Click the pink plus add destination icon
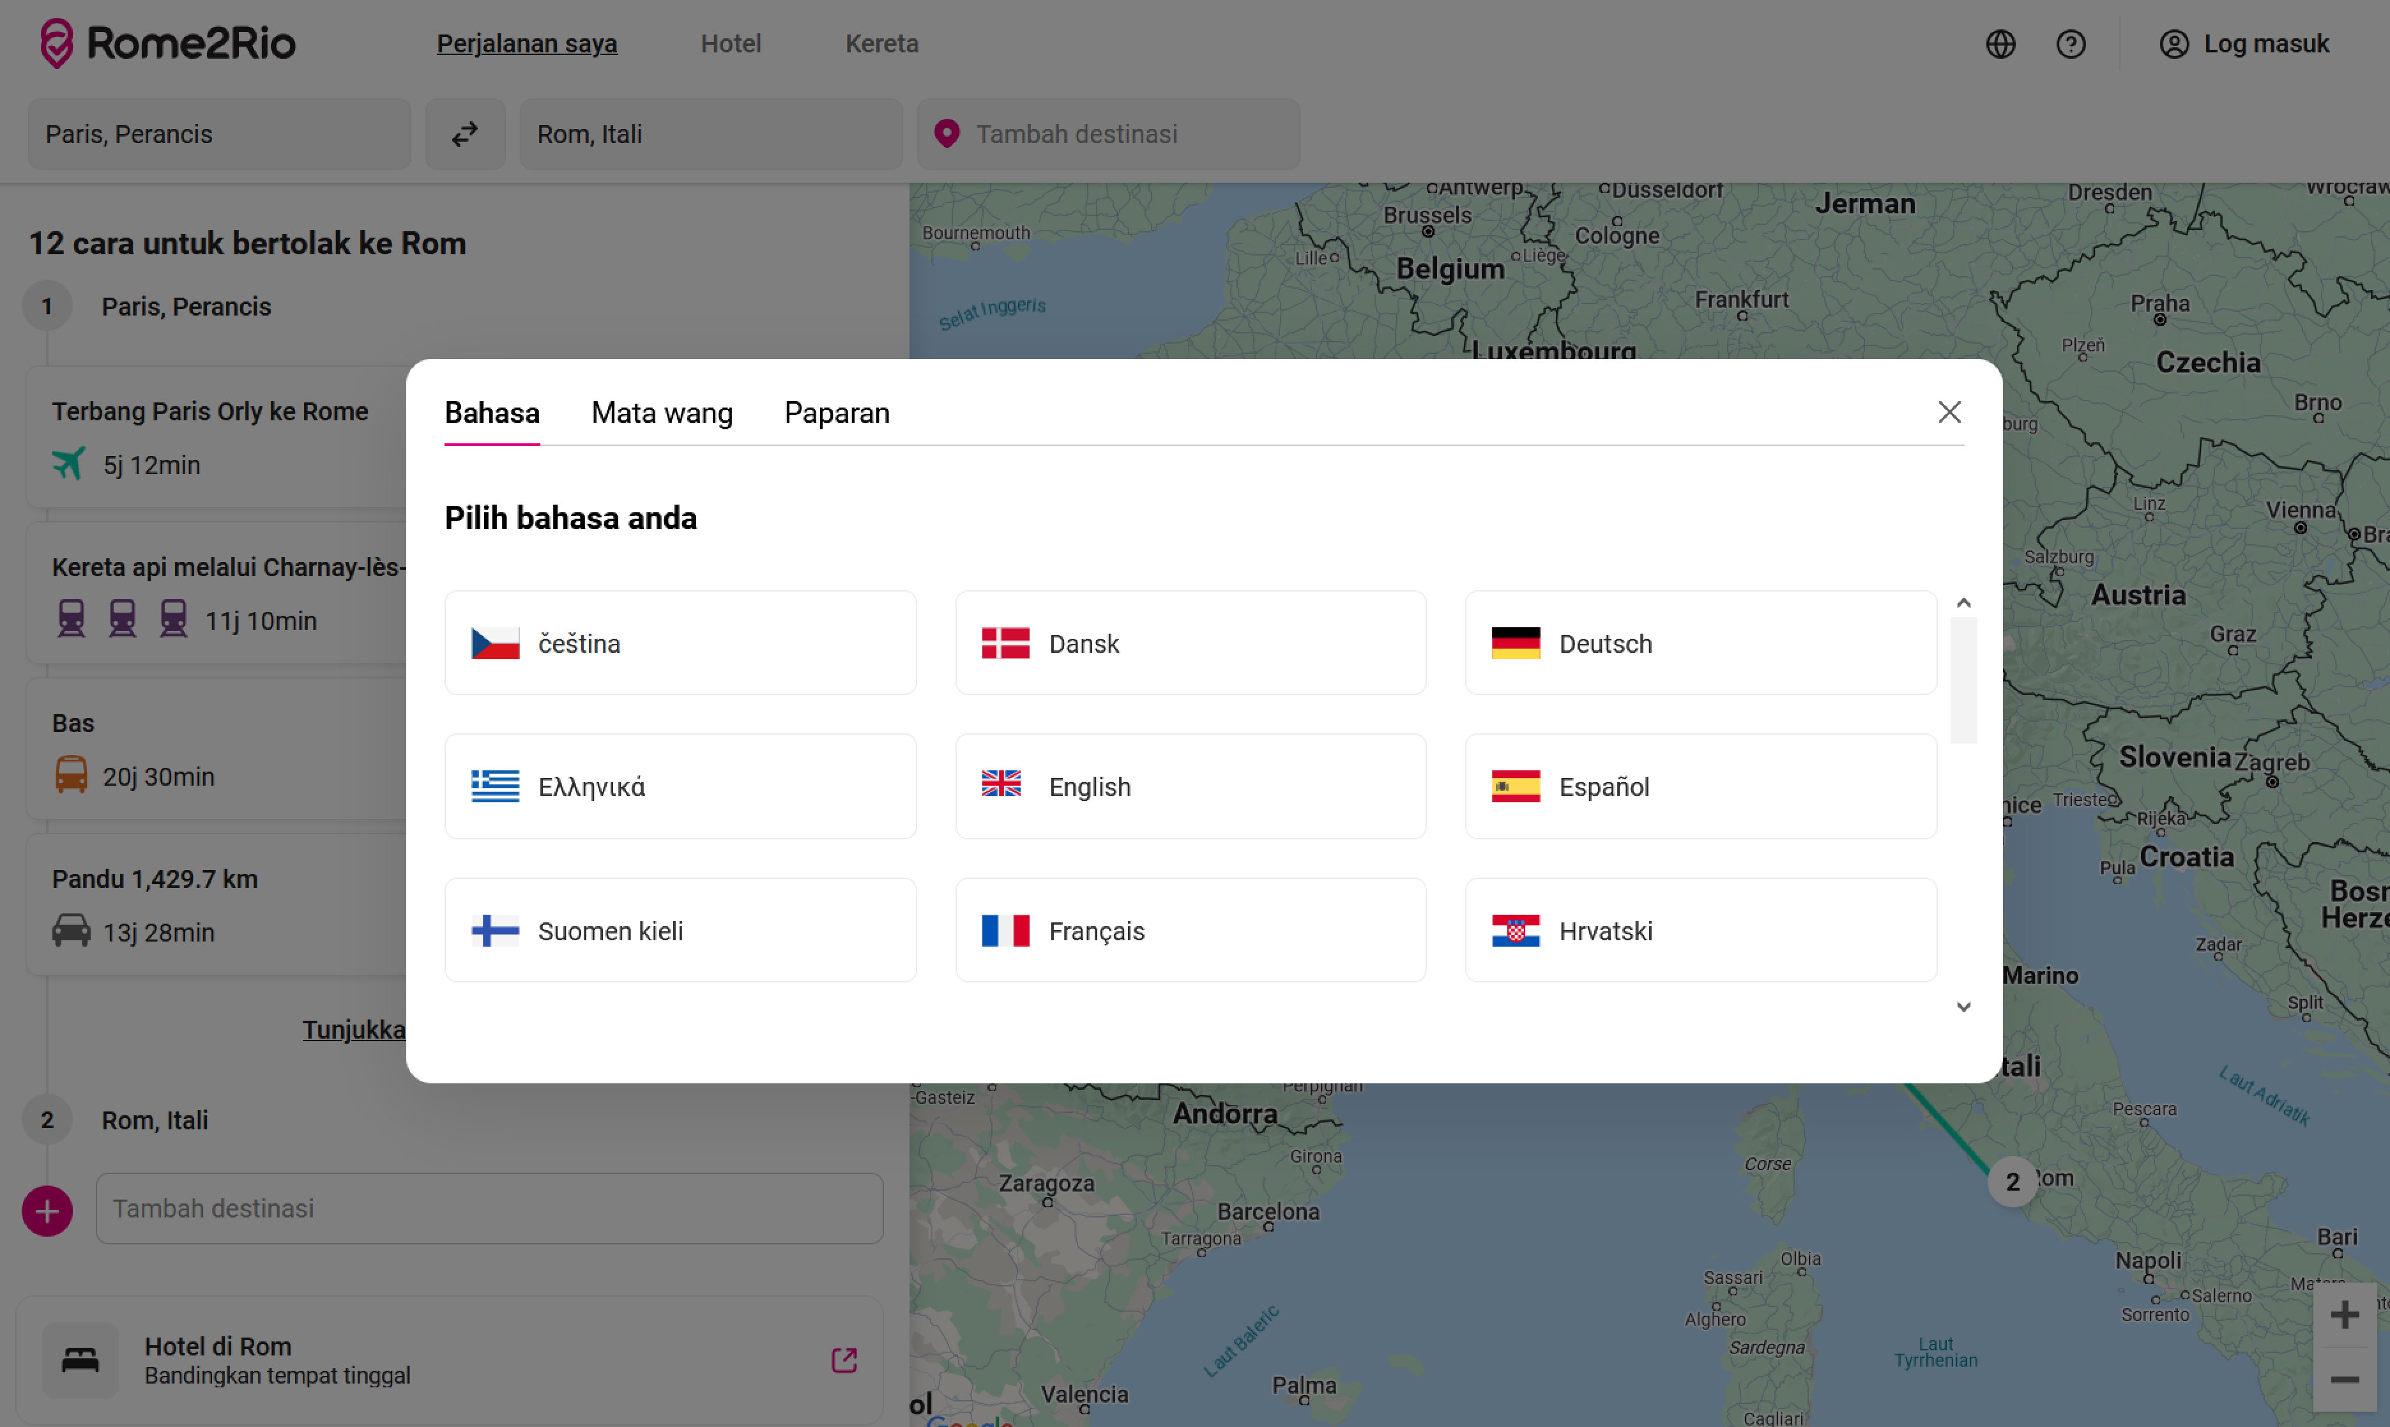The image size is (2390, 1427). tap(47, 1210)
